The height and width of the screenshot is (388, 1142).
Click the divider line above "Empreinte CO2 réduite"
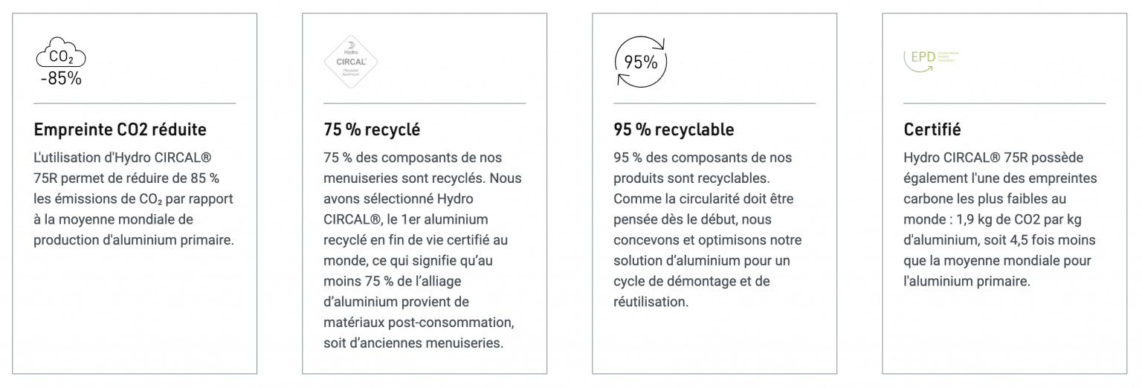135,103
